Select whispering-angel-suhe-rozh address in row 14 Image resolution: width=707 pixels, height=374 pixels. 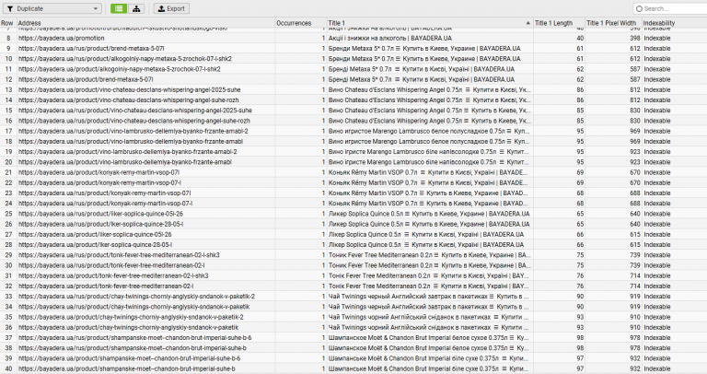pyautogui.click(x=129, y=100)
